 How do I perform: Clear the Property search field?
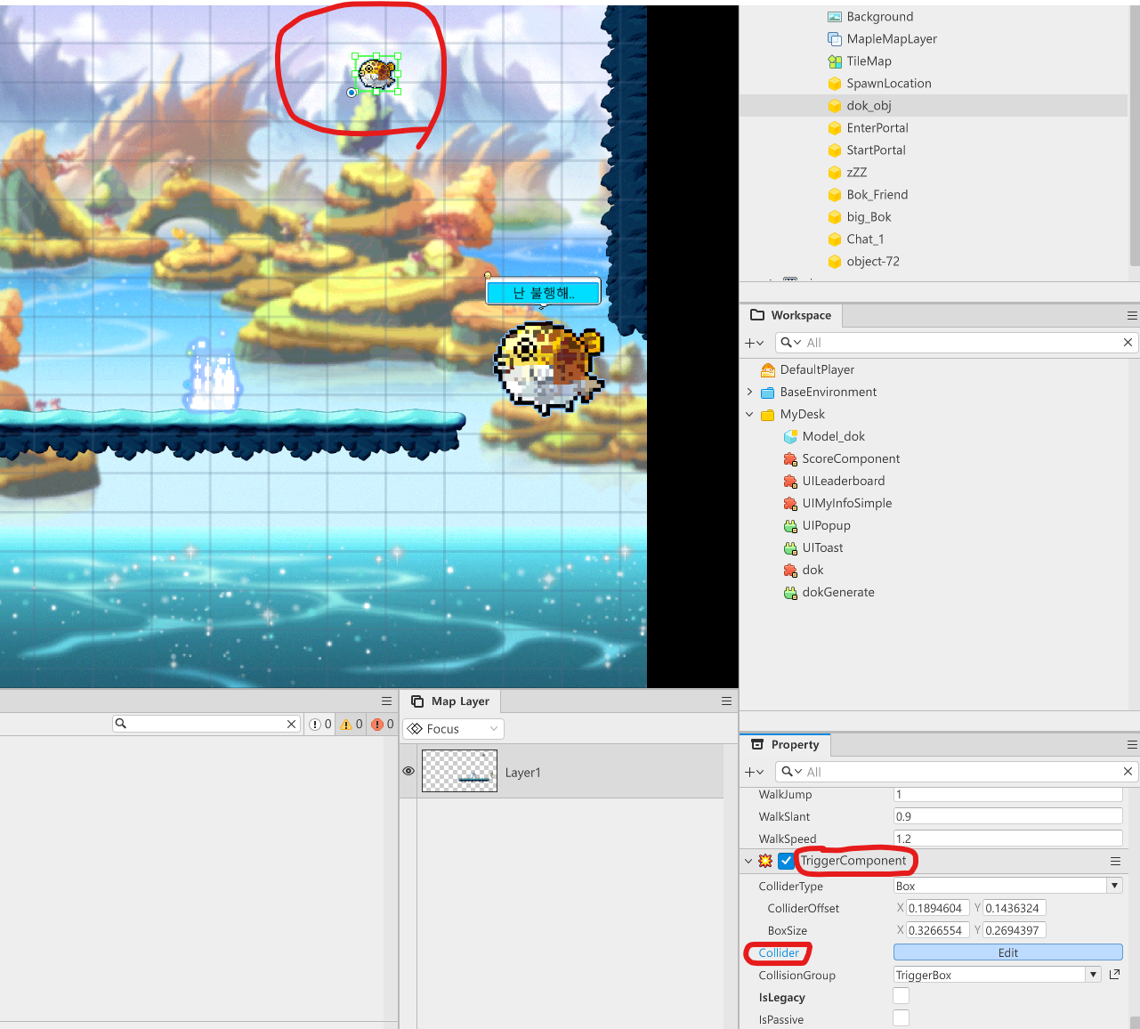click(1128, 772)
